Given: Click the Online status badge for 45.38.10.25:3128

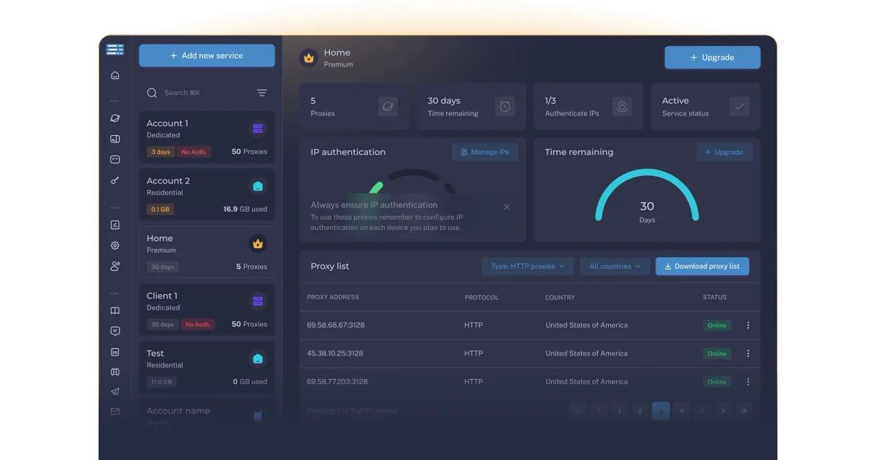Looking at the screenshot, I should (717, 353).
